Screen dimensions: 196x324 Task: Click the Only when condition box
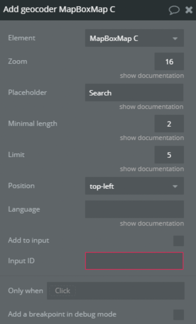click(116, 291)
